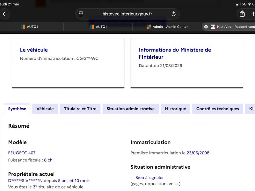Open the Titulaire et Titre tab
Screen dimensions: 255x191
80,109
